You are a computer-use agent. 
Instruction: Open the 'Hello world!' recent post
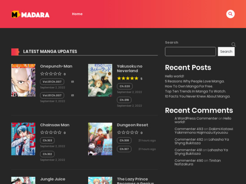pyautogui.click(x=175, y=76)
